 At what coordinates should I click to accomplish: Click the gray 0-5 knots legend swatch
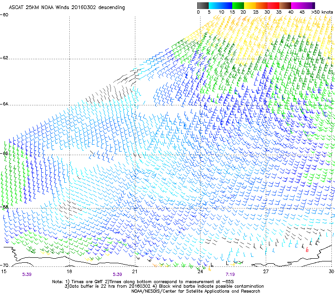(x=203, y=5)
